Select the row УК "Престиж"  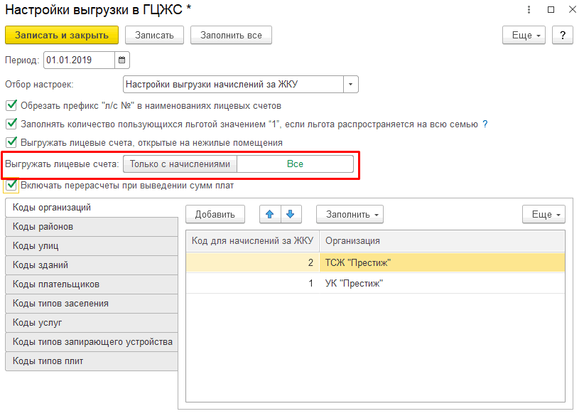(x=375, y=283)
